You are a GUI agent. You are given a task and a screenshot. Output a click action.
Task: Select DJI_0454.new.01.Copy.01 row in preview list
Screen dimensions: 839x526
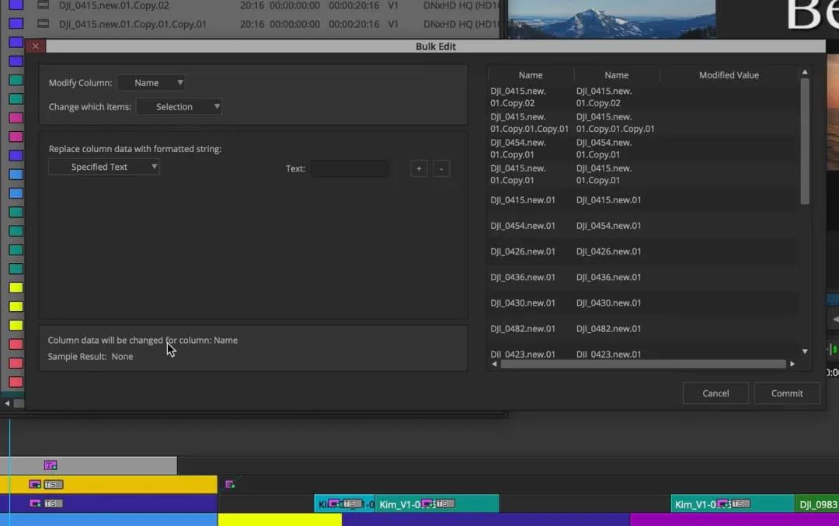point(642,149)
